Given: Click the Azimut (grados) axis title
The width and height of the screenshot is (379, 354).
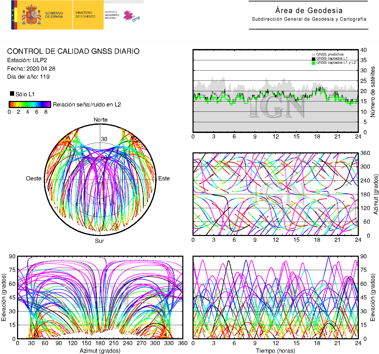Looking at the screenshot, I should (x=100, y=351).
